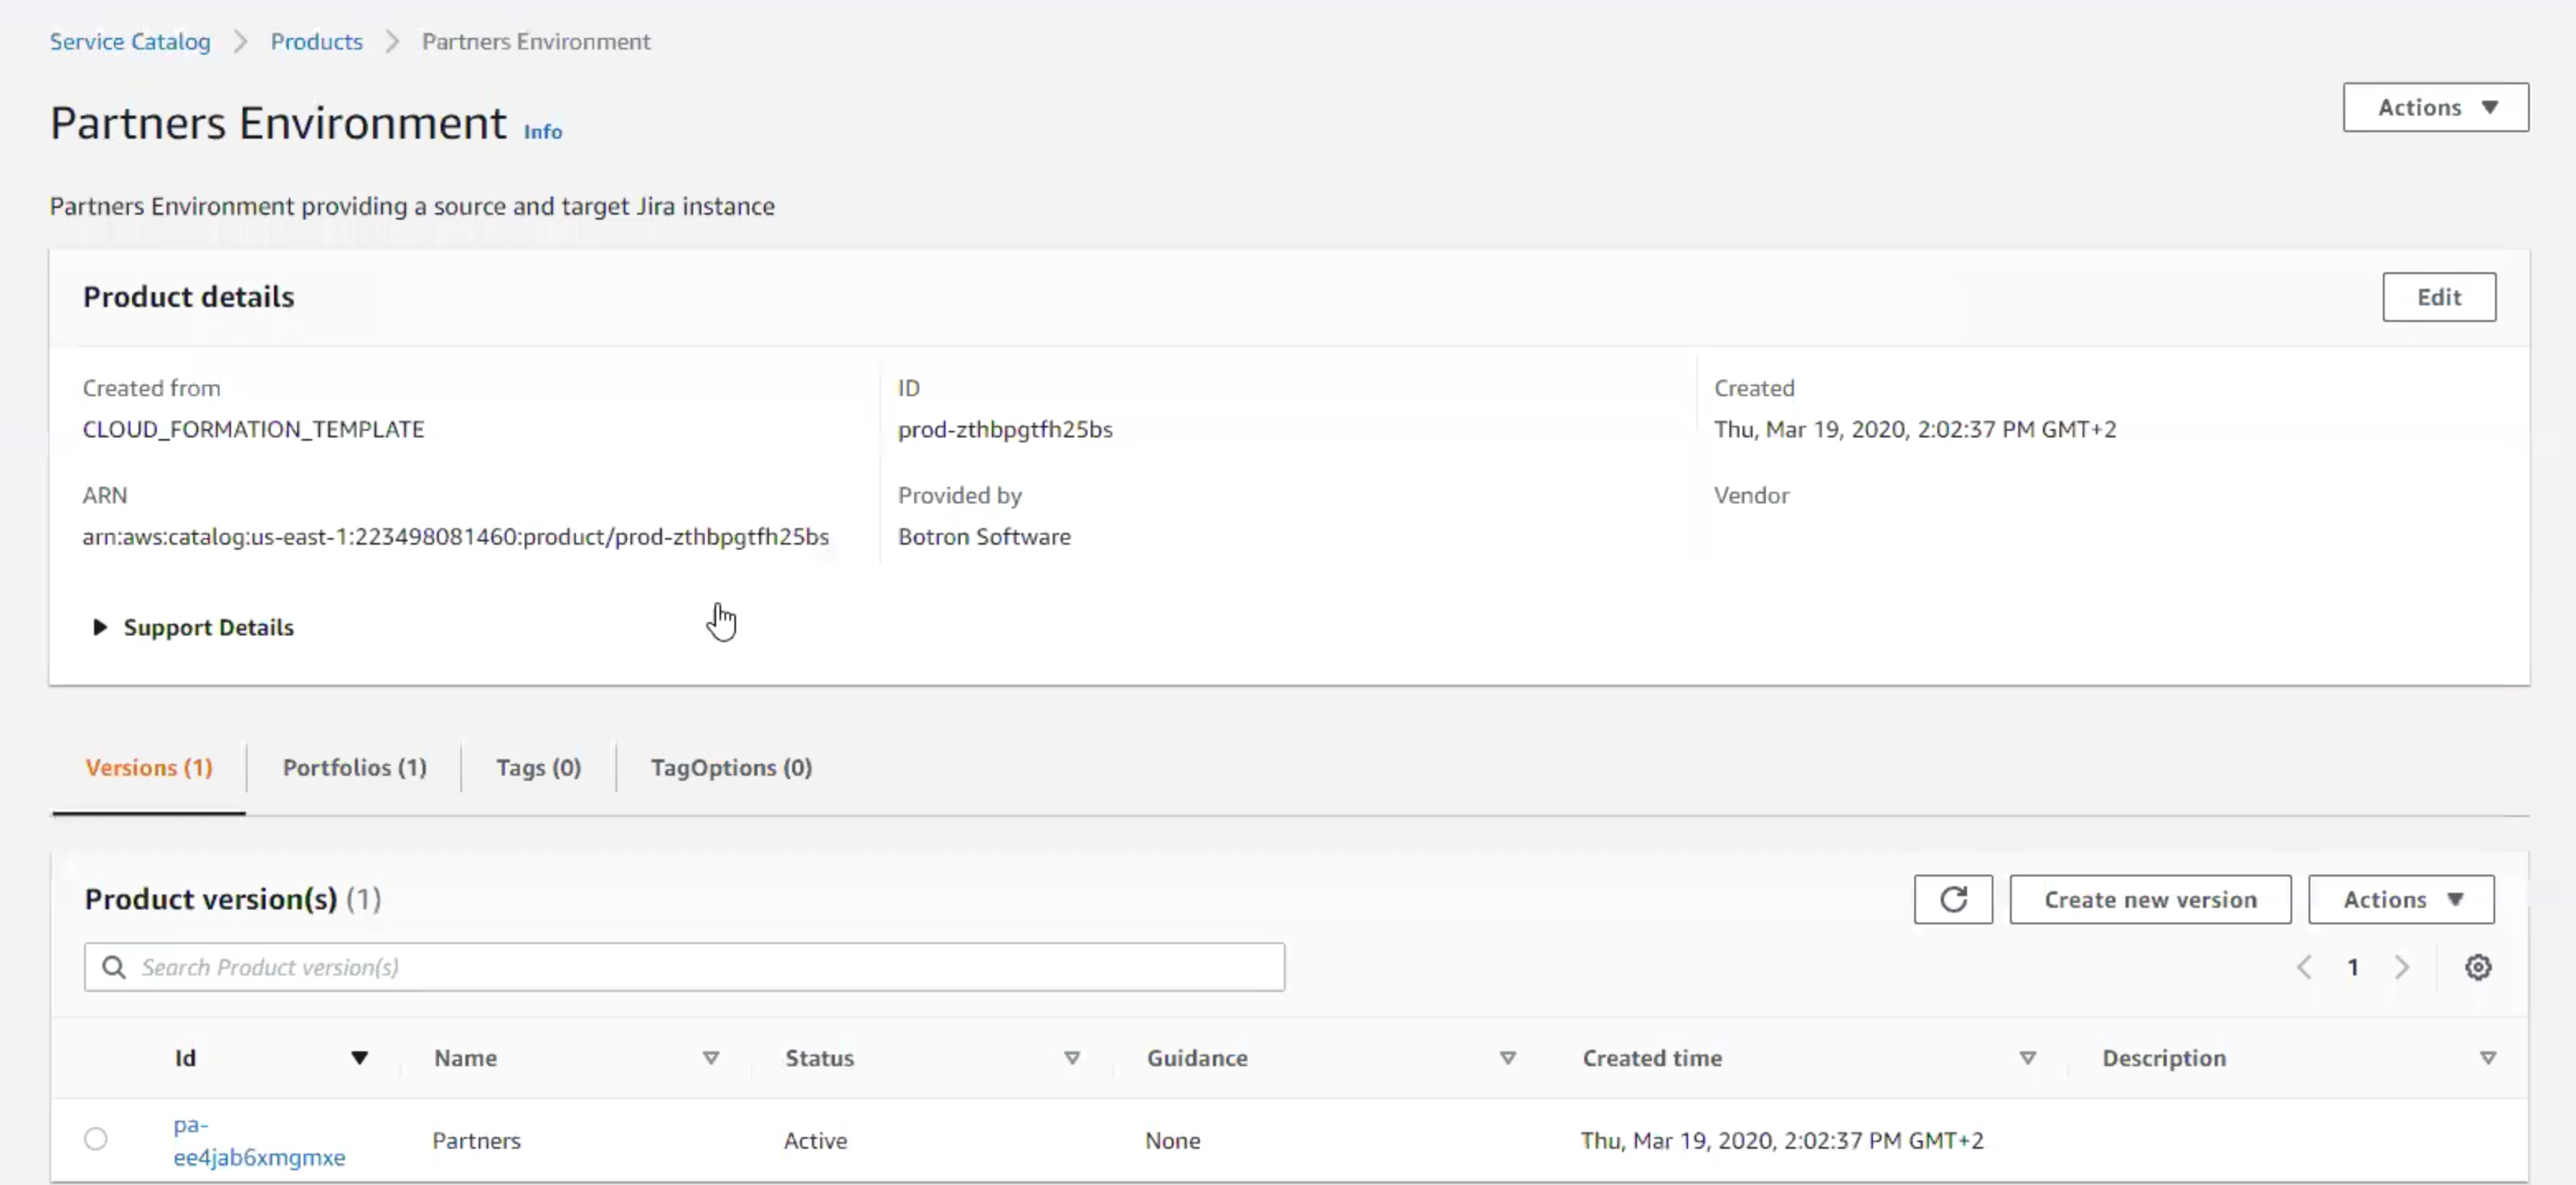Click the Edit product details button
The width and height of the screenshot is (2576, 1185).
click(x=2439, y=297)
